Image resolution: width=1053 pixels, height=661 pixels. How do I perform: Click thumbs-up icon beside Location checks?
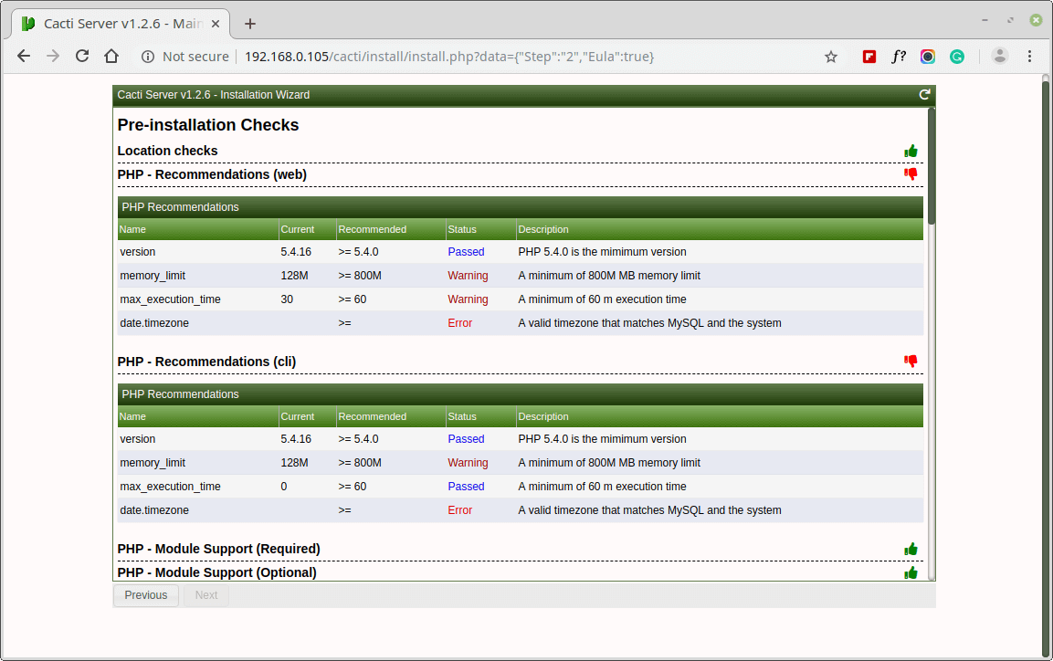[911, 152]
